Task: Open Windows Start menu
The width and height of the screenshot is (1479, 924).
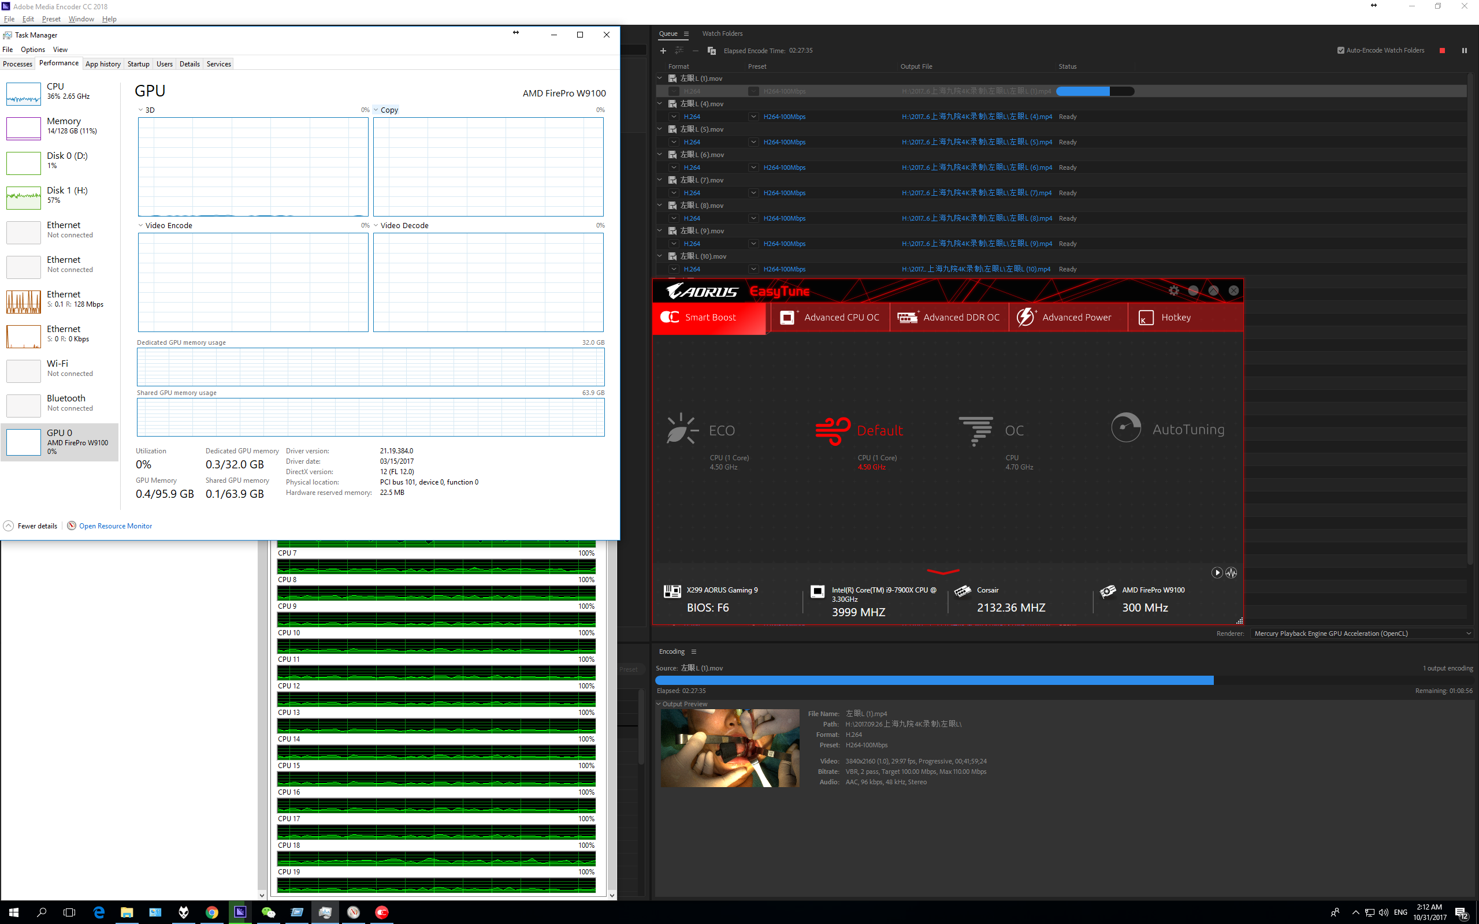Action: pyautogui.click(x=13, y=912)
